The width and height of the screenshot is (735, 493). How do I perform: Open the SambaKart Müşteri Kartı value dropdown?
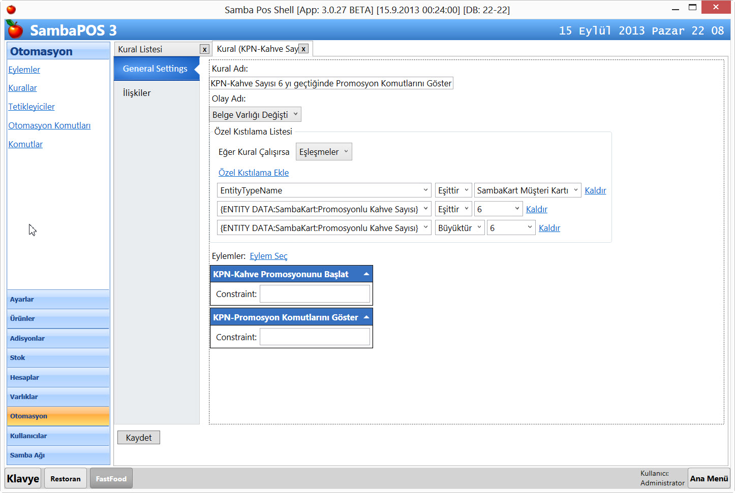tap(527, 190)
